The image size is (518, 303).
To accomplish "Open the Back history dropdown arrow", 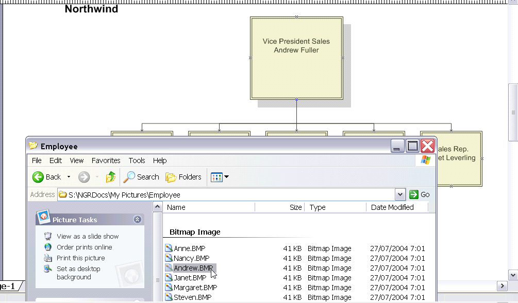I will [x=69, y=177].
